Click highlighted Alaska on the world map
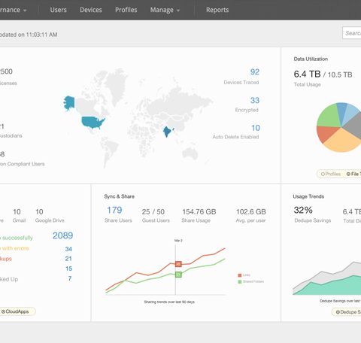361x343 pixels. tap(69, 103)
